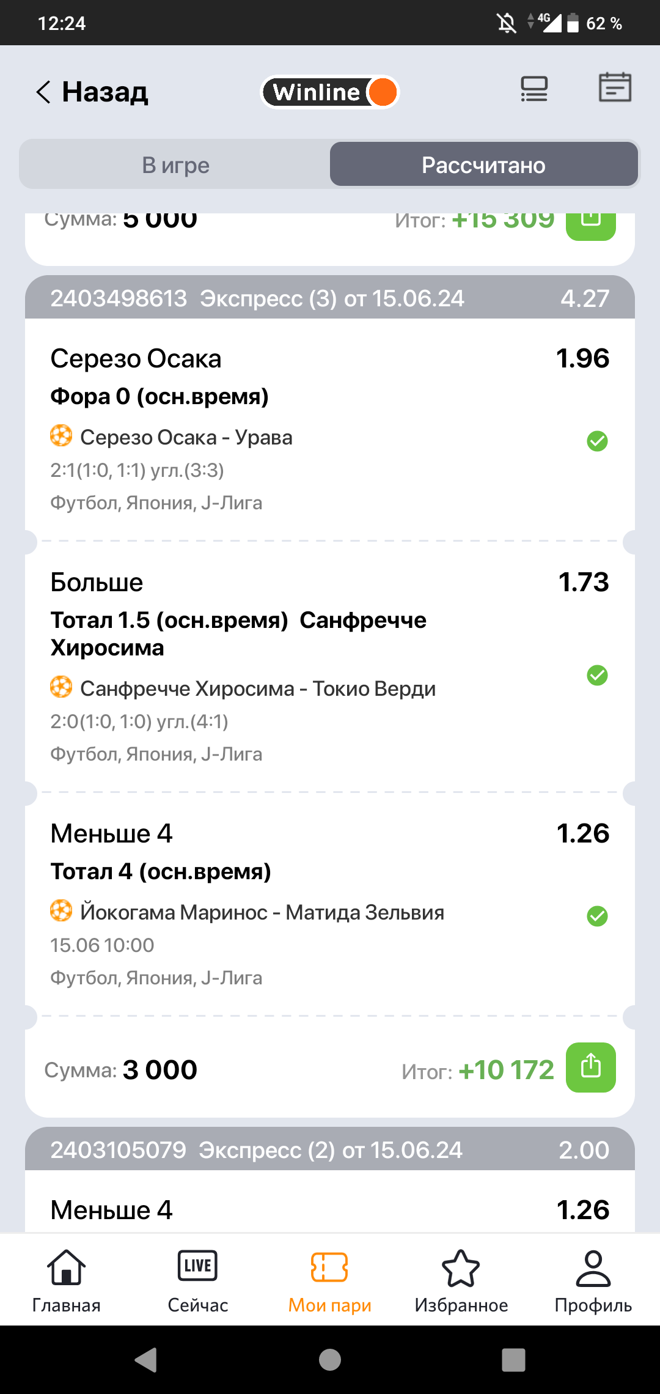Viewport: 660px width, 1394px height.
Task: Switch to the В игре tab
Action: click(x=176, y=165)
